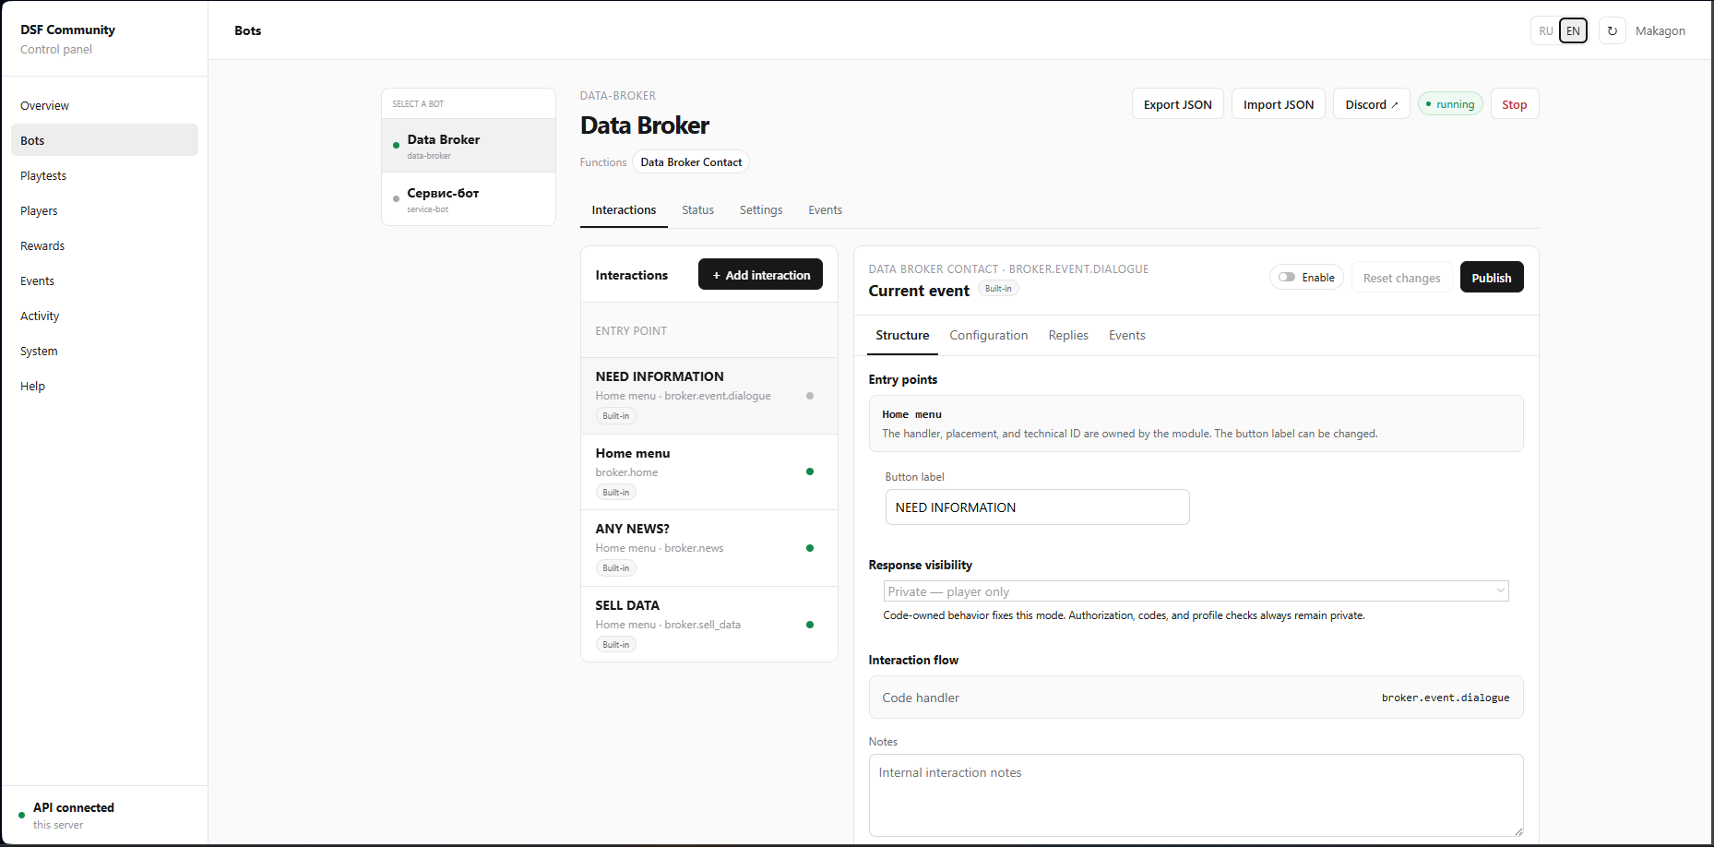The width and height of the screenshot is (1714, 847).
Task: Open the Replies tab
Action: pyautogui.click(x=1067, y=335)
